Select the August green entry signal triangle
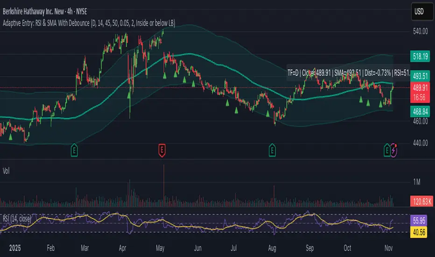The image size is (435, 257). pos(268,114)
